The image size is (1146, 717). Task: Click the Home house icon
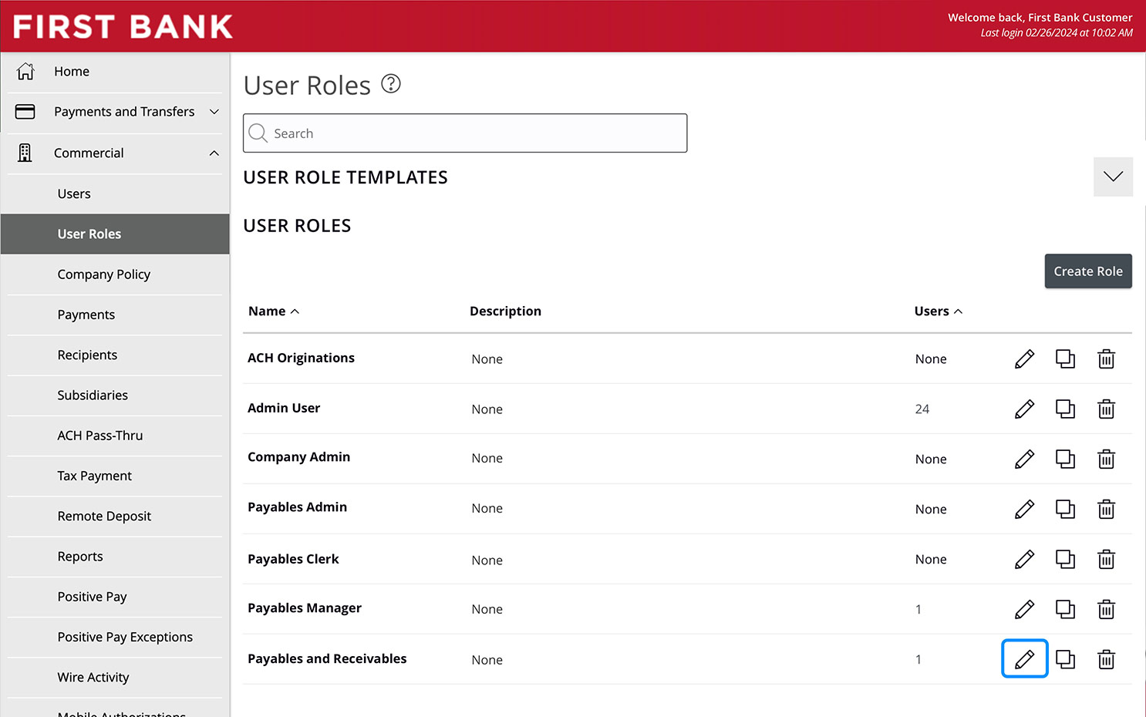[x=25, y=71]
